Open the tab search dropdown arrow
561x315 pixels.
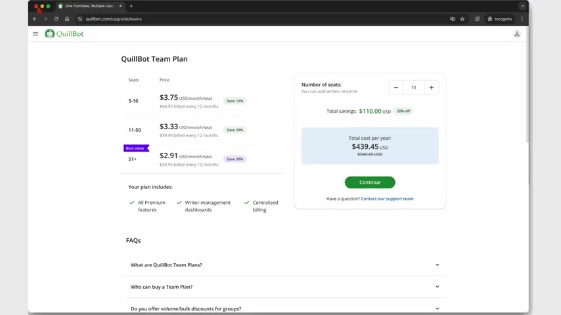[522, 6]
